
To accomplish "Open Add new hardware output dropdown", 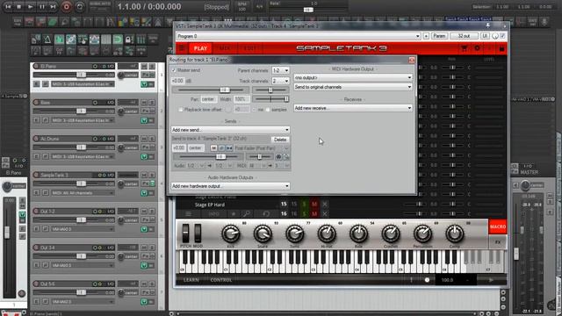I will click(x=230, y=186).
